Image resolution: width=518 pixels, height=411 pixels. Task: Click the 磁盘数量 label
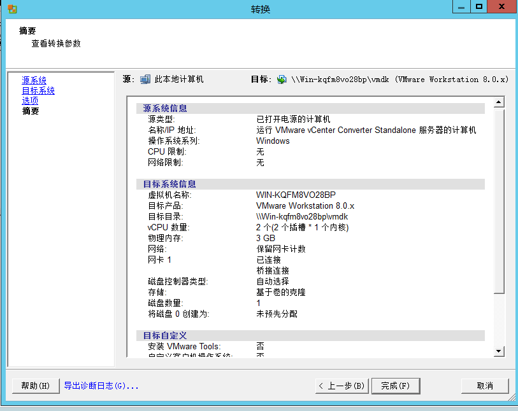tap(166, 303)
